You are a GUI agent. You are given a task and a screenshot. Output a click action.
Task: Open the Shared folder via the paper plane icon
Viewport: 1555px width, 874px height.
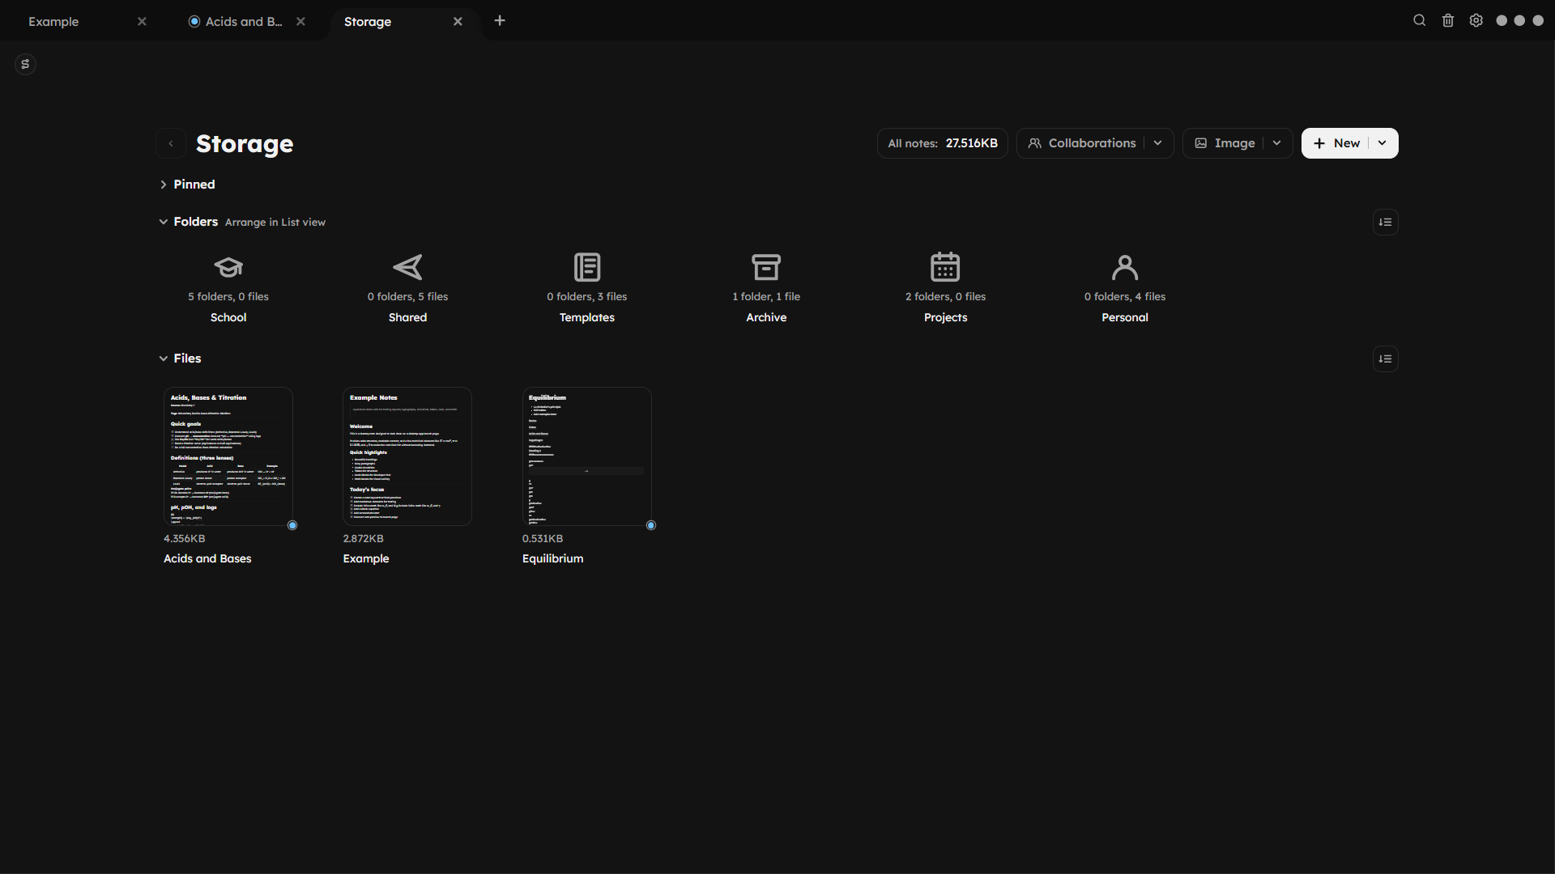[x=407, y=268]
